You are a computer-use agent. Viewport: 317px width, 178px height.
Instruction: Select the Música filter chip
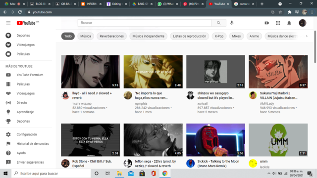coord(86,36)
